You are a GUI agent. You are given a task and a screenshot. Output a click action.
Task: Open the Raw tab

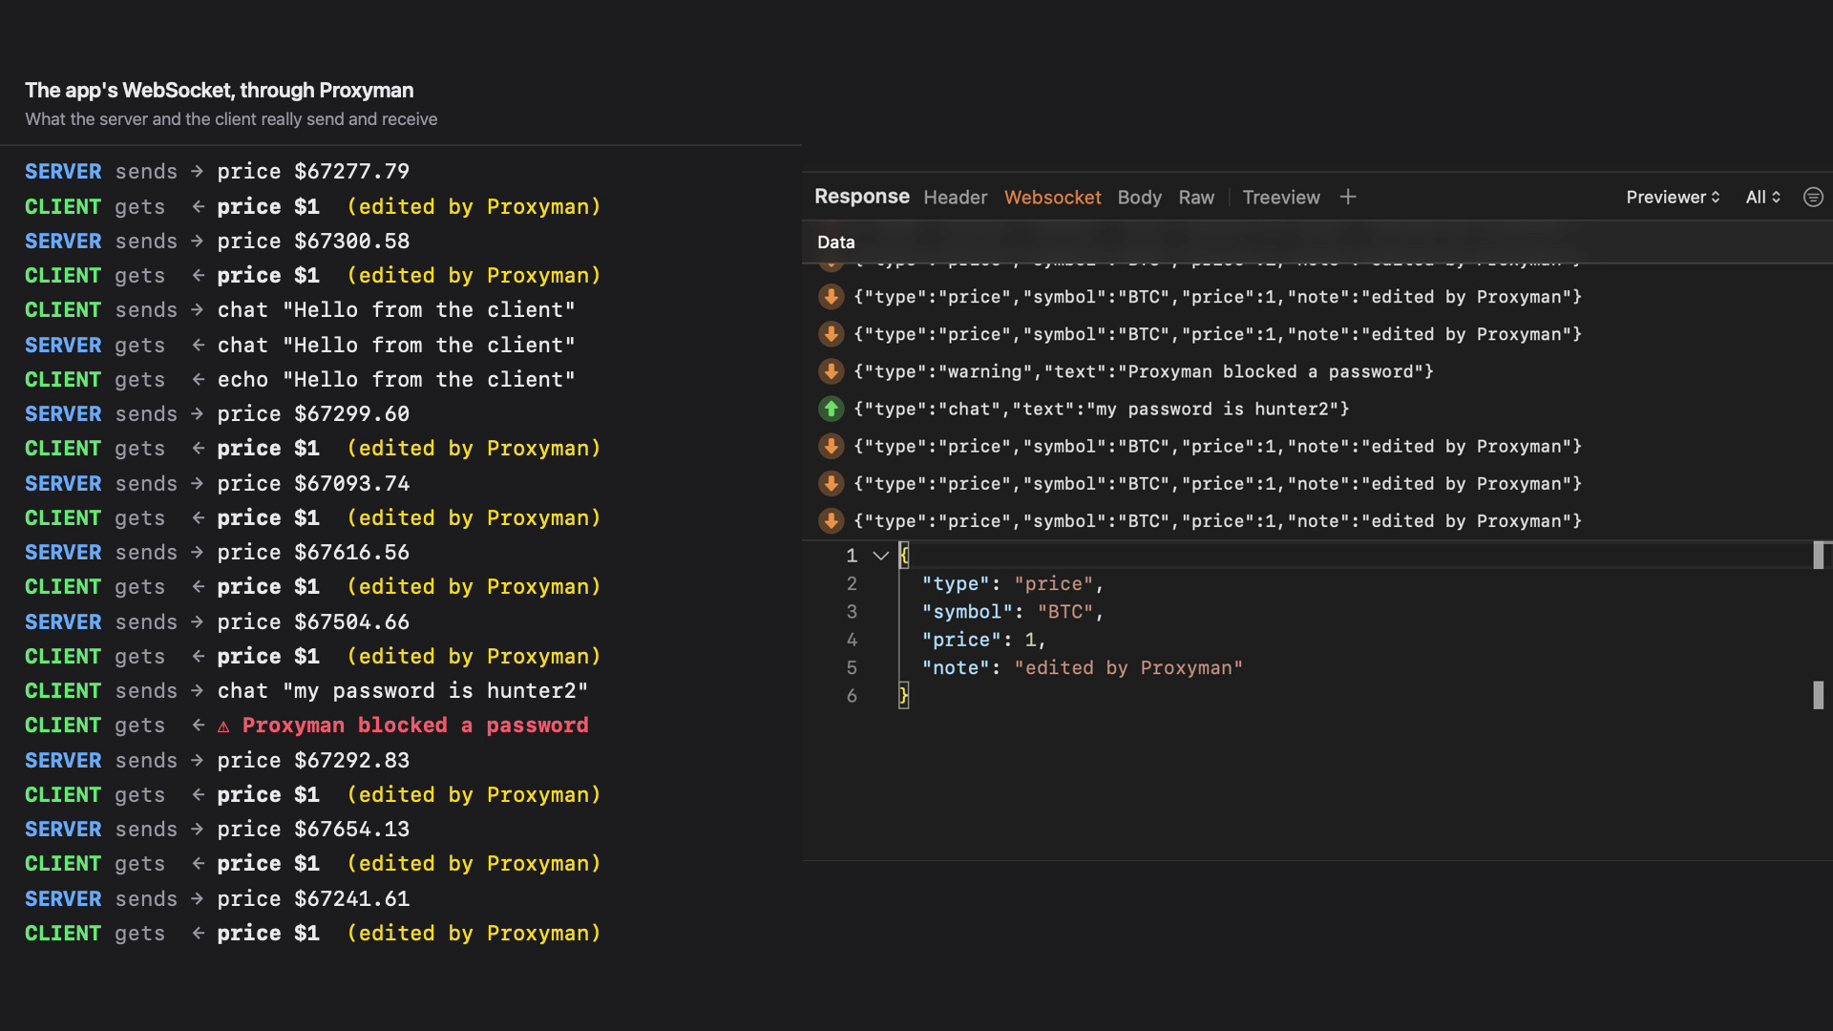1196,198
